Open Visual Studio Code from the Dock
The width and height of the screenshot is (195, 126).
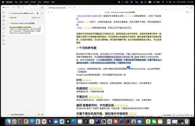click(62, 121)
